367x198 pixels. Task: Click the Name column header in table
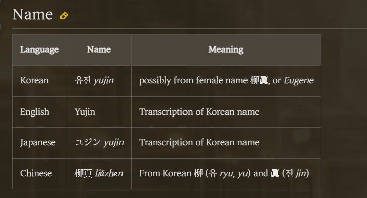99,50
